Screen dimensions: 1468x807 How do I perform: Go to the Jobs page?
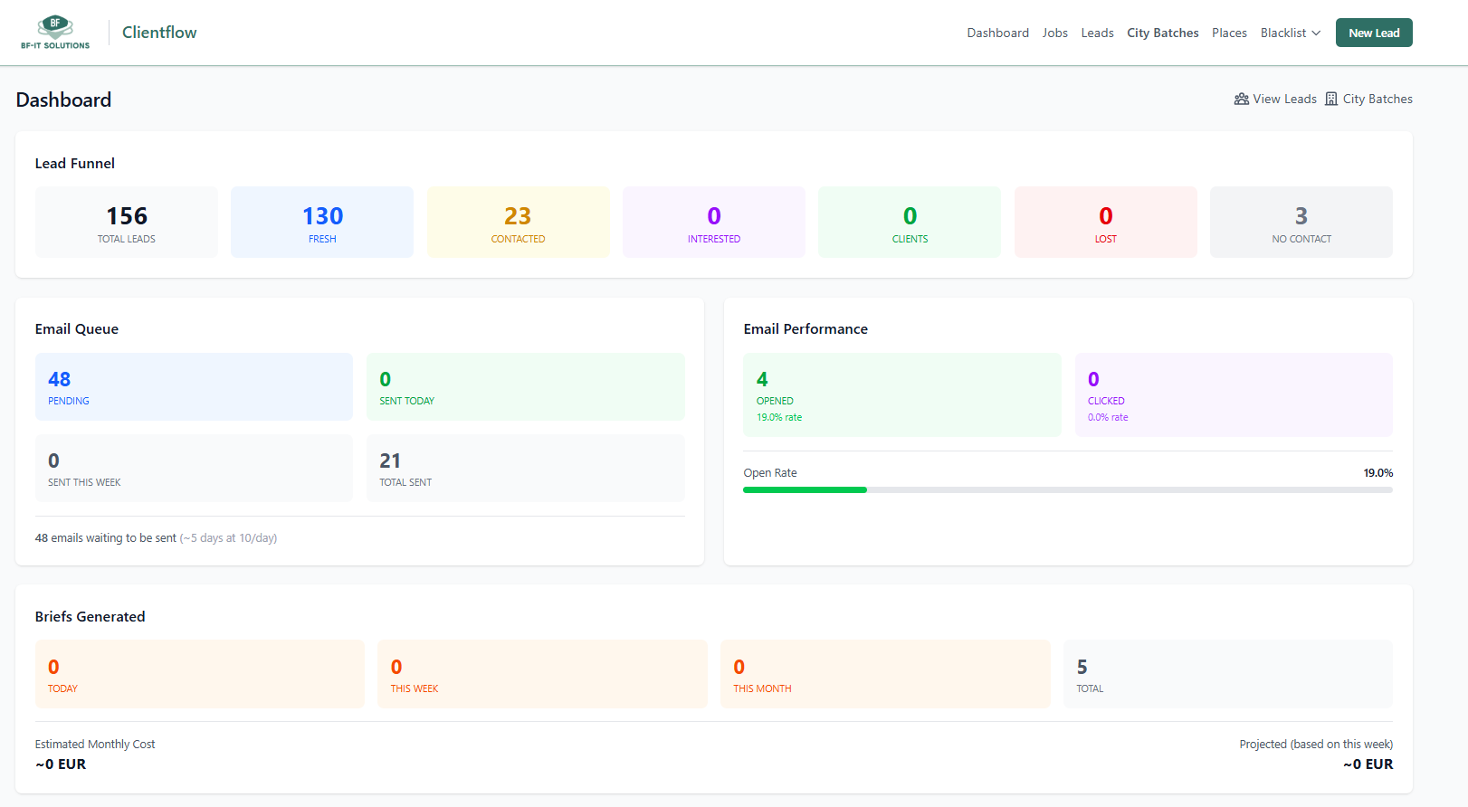1054,33
